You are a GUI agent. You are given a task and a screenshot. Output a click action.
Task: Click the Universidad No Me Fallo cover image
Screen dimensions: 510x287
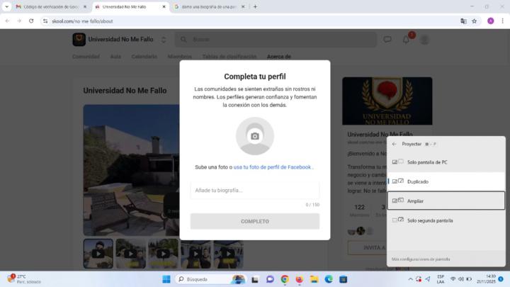(x=387, y=101)
